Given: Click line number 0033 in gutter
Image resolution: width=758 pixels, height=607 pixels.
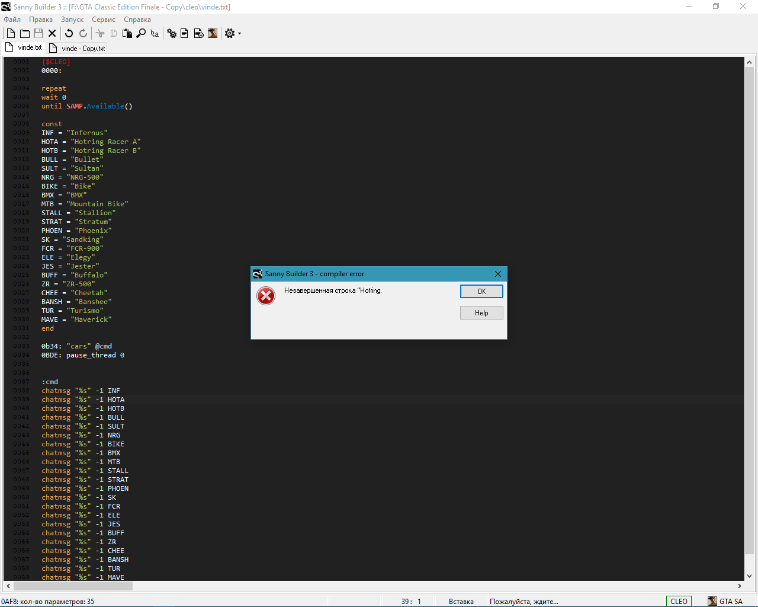Looking at the screenshot, I should 21,346.
